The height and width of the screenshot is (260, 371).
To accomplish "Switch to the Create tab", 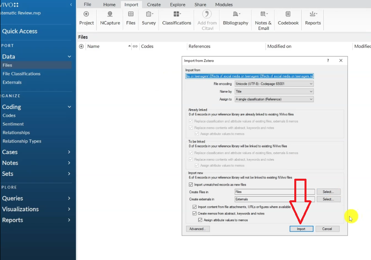I will click(x=154, y=4).
